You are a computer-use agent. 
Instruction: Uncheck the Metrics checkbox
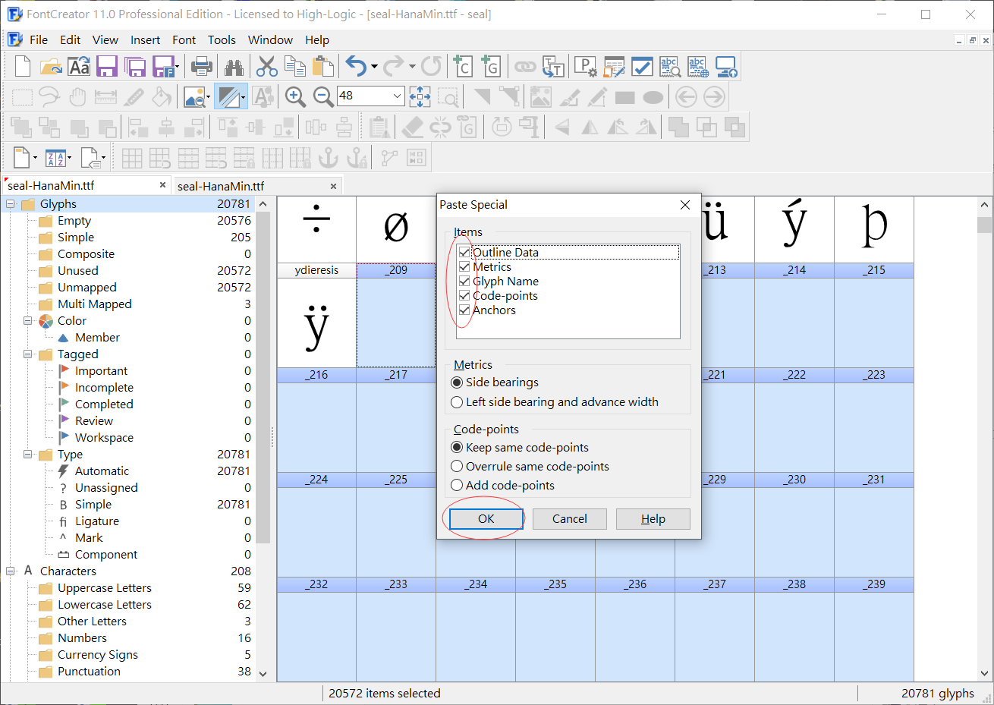pyautogui.click(x=464, y=267)
